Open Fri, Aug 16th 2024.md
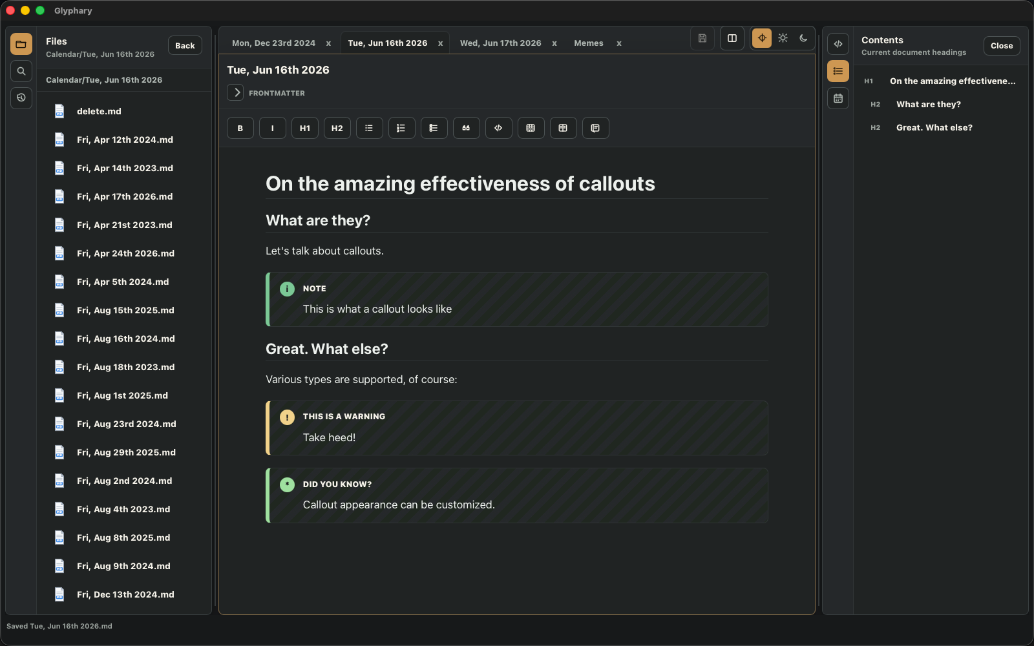1034x646 pixels. pos(124,339)
